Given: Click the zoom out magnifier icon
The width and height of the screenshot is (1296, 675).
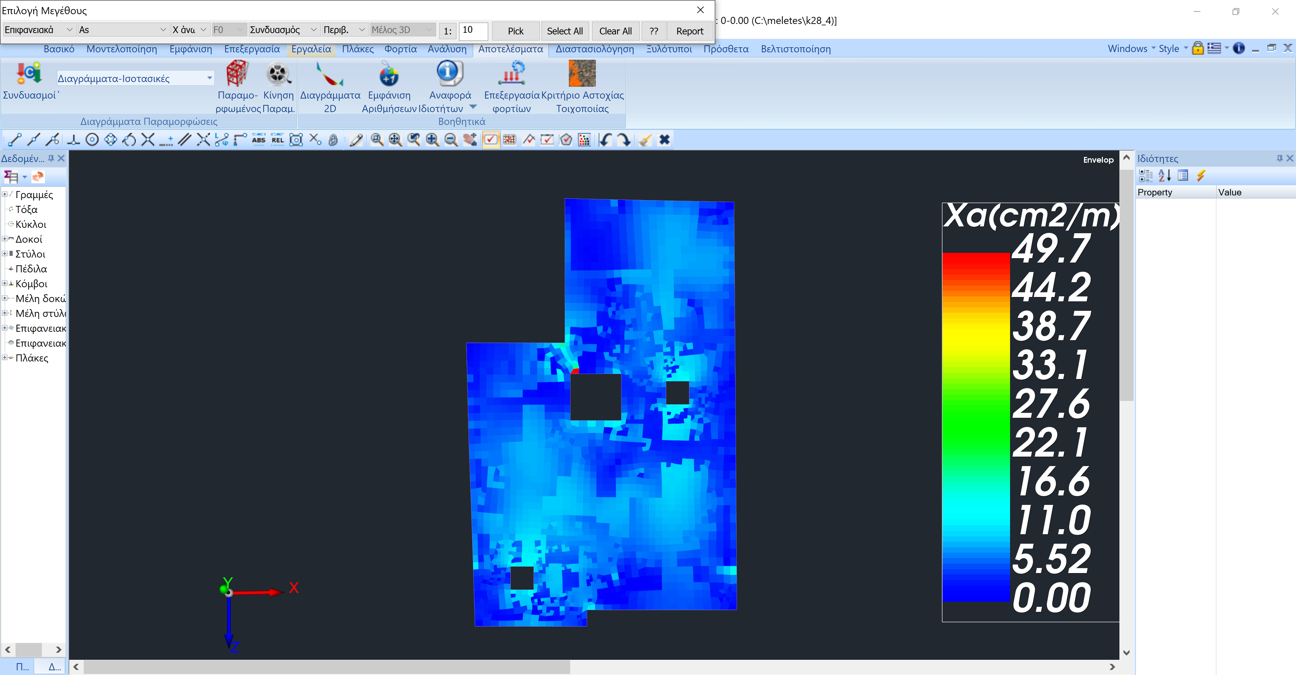Looking at the screenshot, I should click(451, 140).
